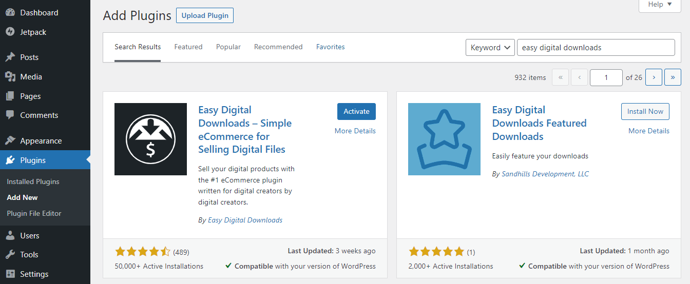Image resolution: width=690 pixels, height=284 pixels.
Task: Click "Last Updated: 1 month ago" text
Action: click(x=625, y=251)
